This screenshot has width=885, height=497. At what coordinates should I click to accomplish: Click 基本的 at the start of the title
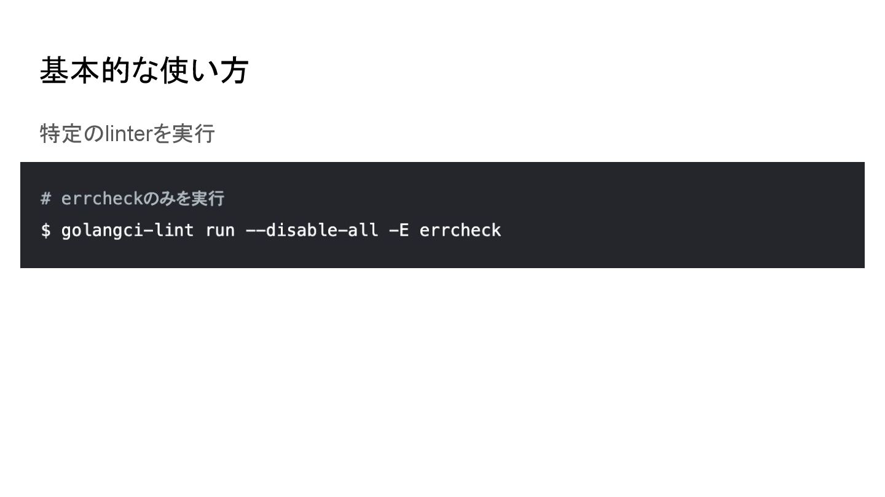point(85,71)
